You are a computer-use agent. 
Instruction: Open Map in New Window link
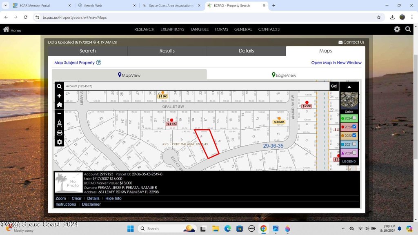click(x=336, y=63)
